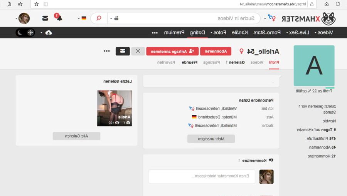This screenshot has width=347, height=196.
Task: Click the comment input field
Action: coord(202,177)
